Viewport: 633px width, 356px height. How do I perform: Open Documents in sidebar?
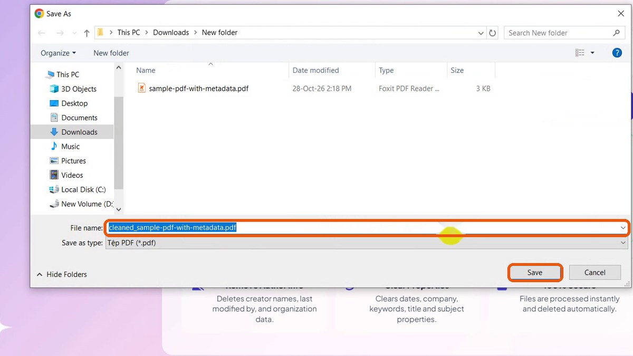coord(79,118)
